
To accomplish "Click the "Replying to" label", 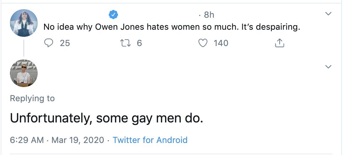I will [x=32, y=98].
